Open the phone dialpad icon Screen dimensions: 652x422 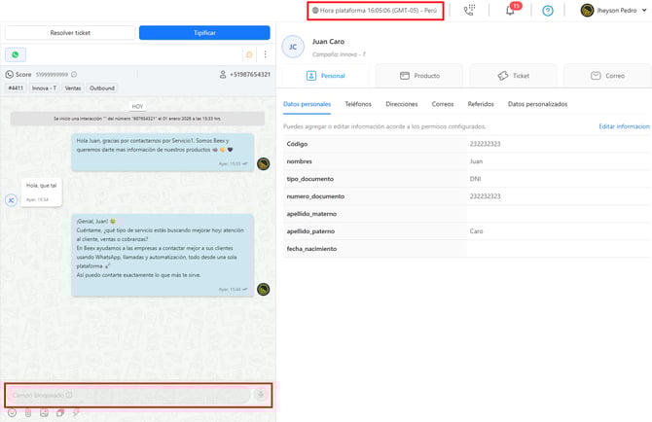(470, 11)
